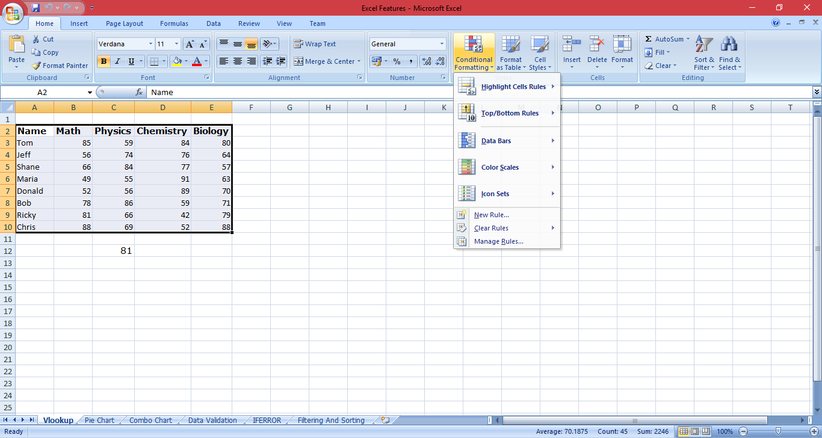Click the zoom slider in status bar
The width and height of the screenshot is (822, 438).
(x=778, y=431)
